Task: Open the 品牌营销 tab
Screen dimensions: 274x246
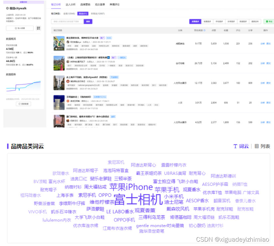Action: point(85,5)
